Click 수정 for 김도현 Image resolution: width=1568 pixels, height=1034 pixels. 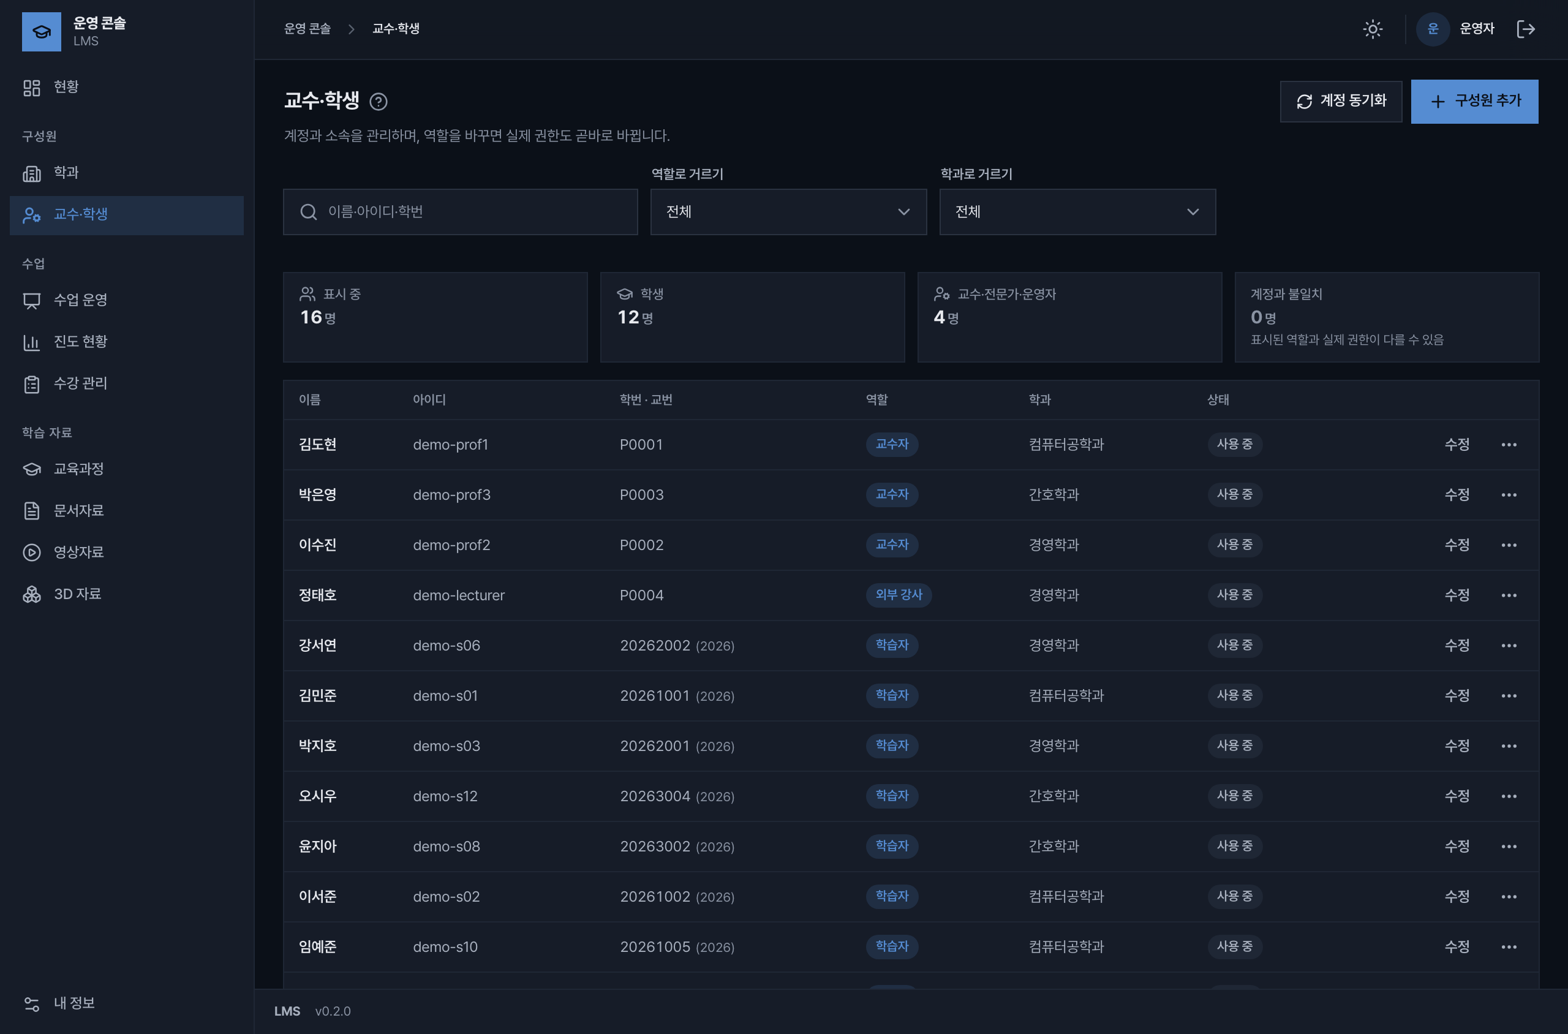pos(1457,445)
